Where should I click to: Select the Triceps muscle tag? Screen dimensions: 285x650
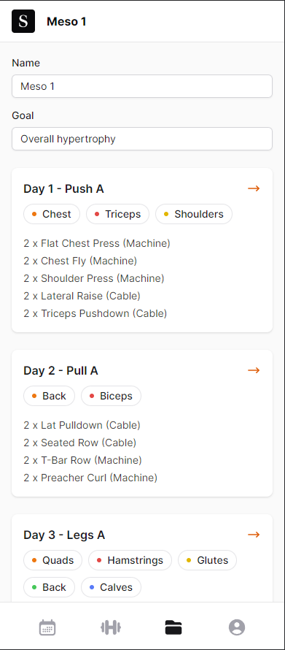coord(117,214)
